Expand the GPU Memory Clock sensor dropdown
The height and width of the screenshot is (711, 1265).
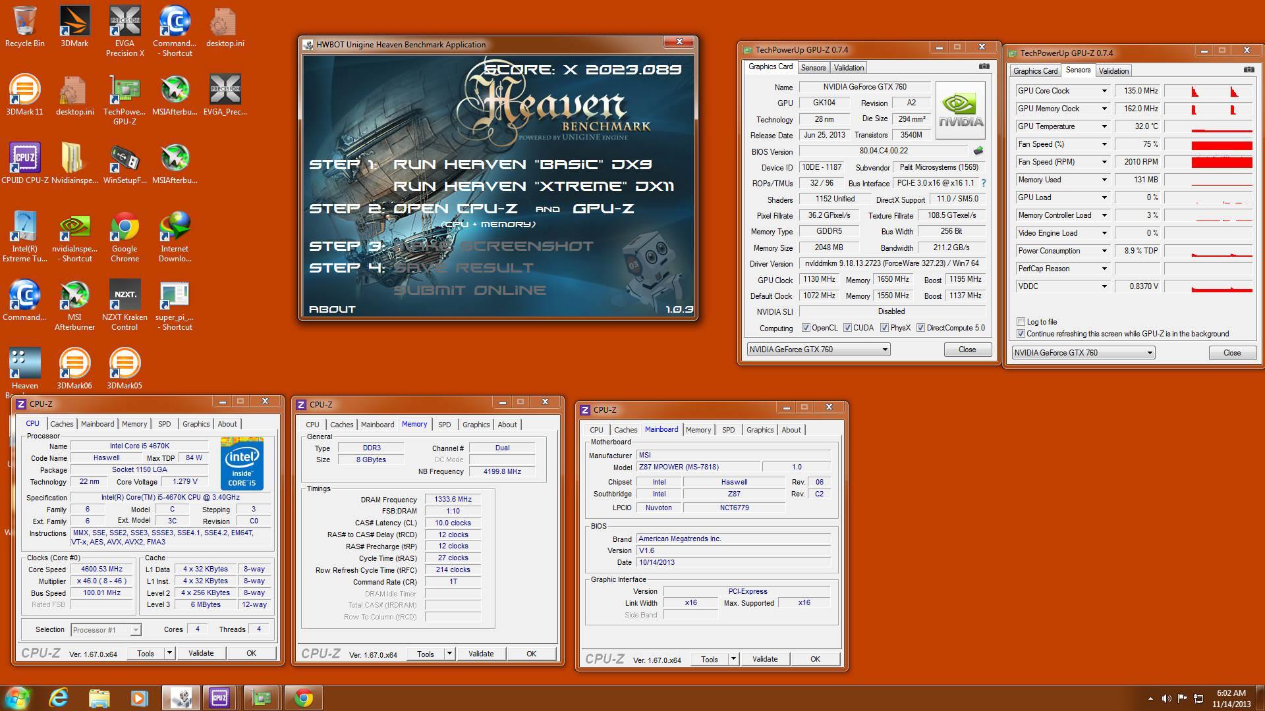[1104, 109]
